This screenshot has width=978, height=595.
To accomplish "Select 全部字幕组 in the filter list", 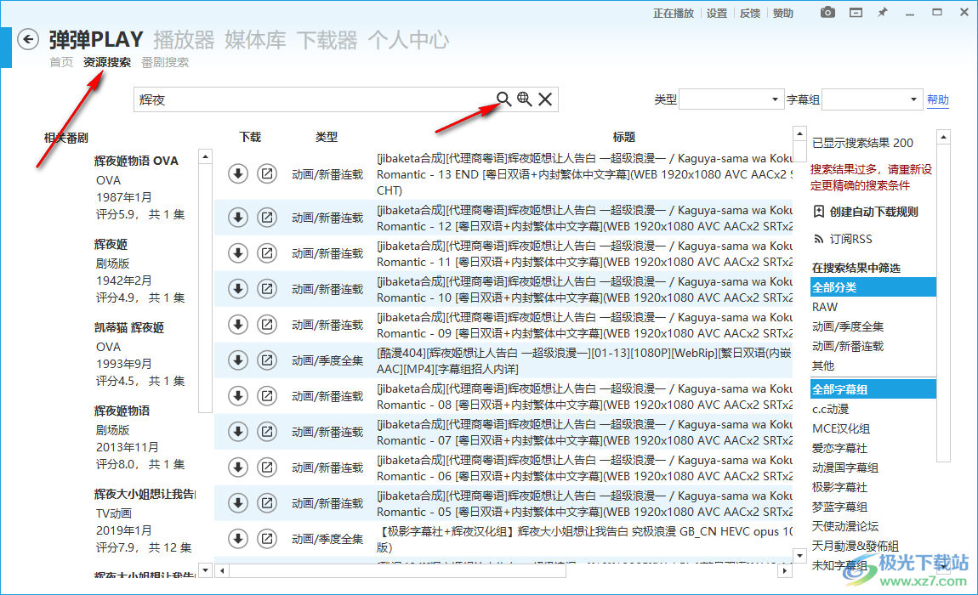I will (x=873, y=389).
